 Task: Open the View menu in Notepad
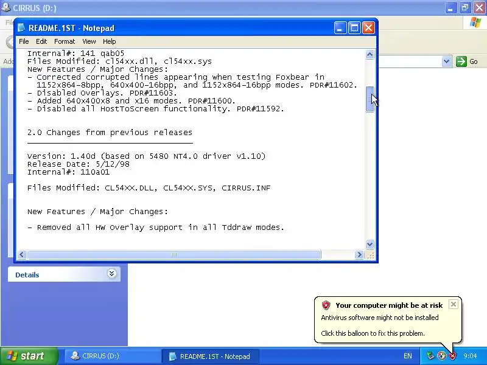[89, 41]
